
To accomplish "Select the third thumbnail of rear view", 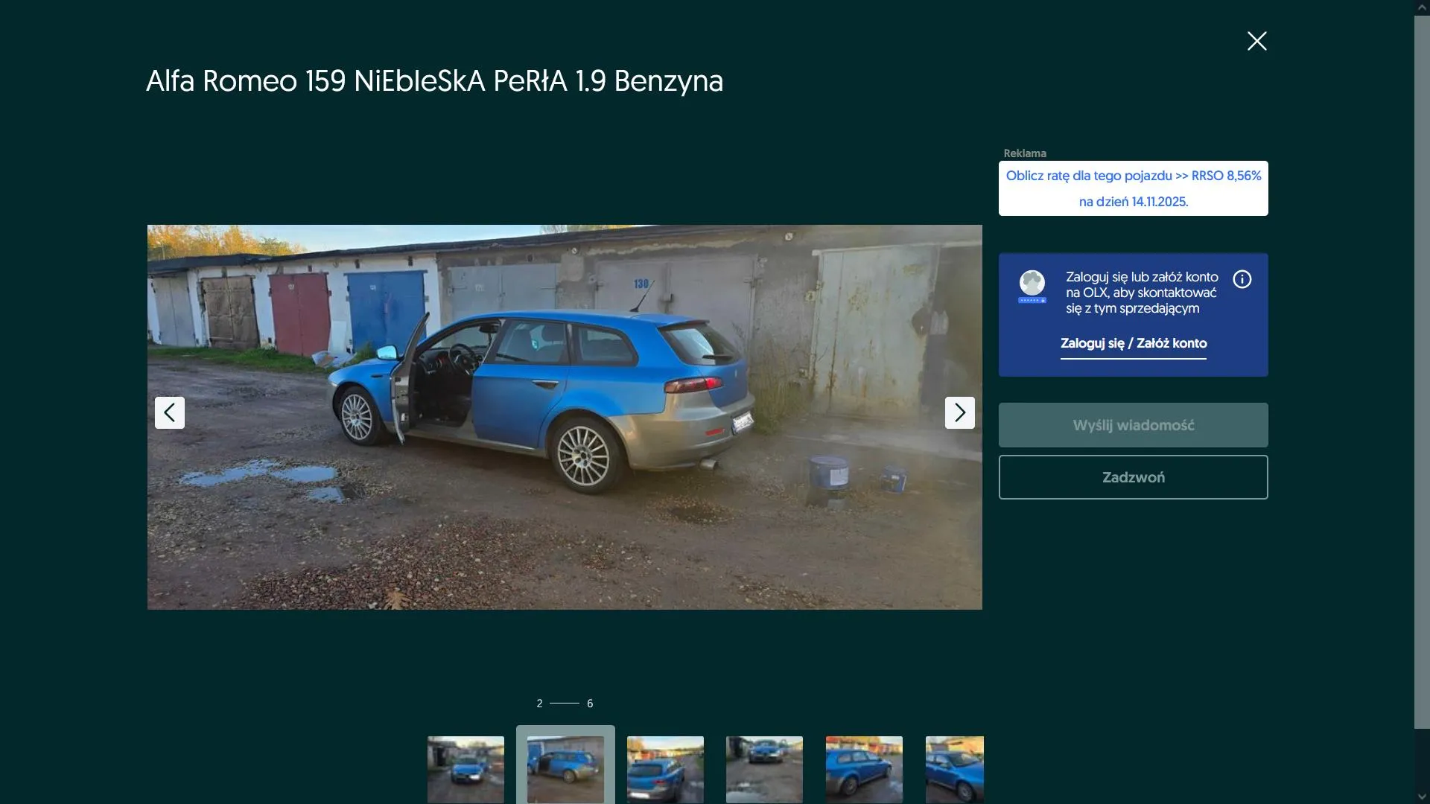I will 665,769.
